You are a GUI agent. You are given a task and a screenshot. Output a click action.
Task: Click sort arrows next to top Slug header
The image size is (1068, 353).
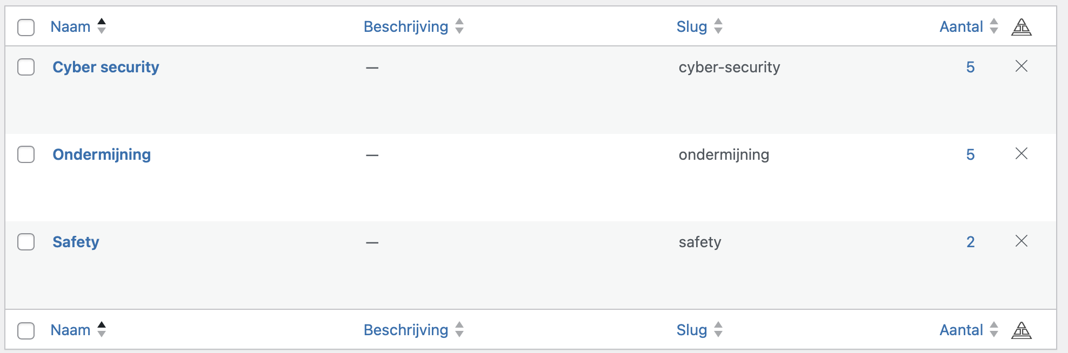[718, 26]
